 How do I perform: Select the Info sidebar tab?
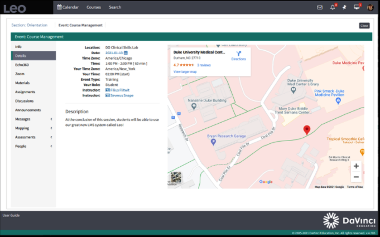pos(33,47)
